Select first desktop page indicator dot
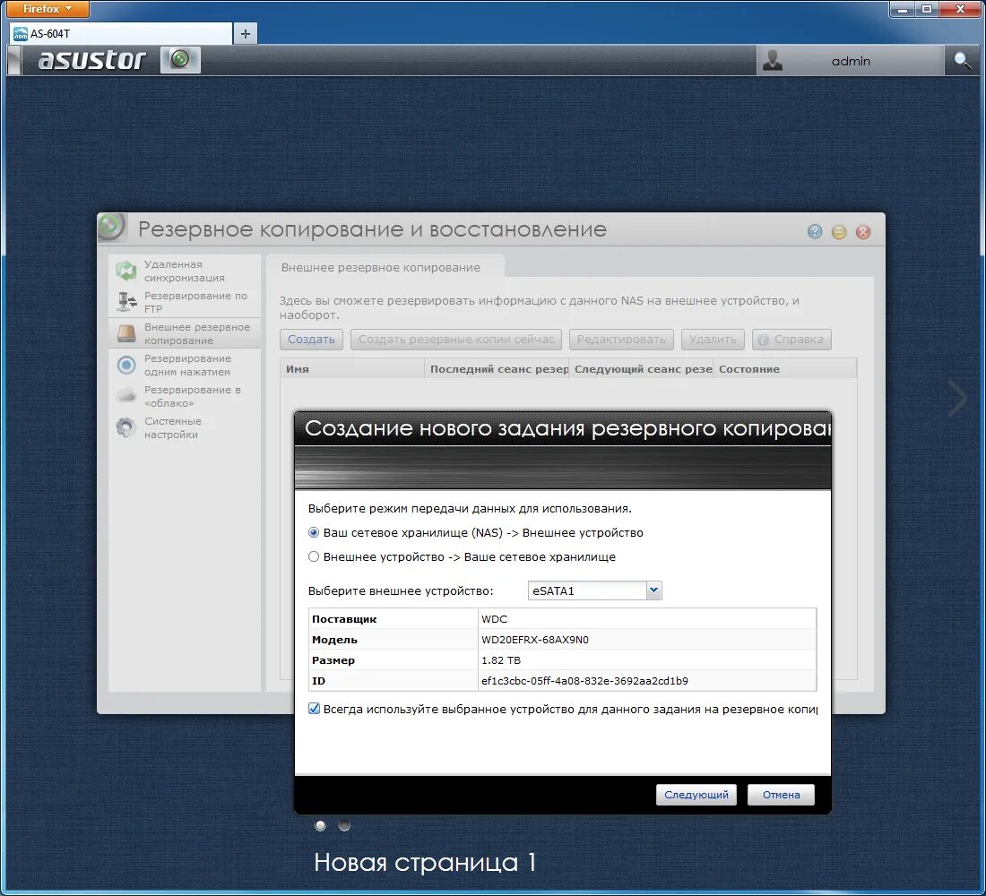Viewport: 986px width, 896px height. coord(321,825)
